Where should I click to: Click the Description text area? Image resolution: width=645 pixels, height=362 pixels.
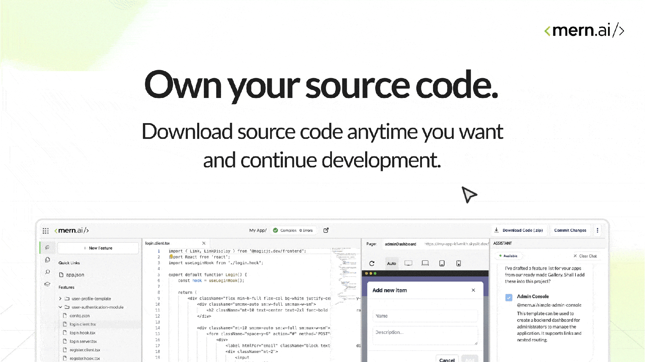425,335
